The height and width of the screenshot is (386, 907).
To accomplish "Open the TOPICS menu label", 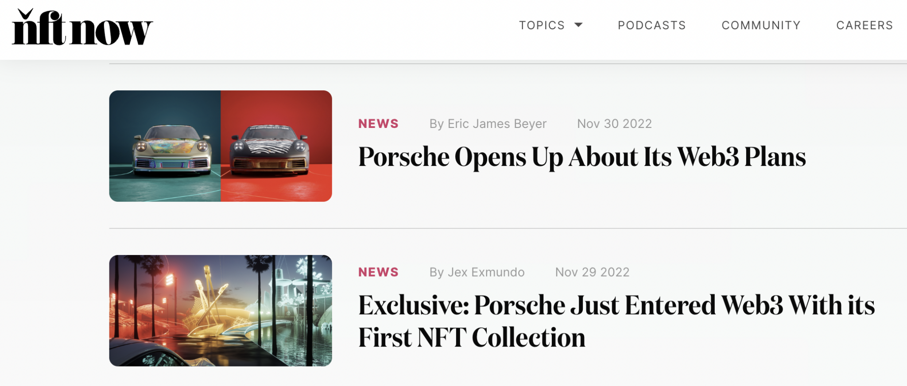I will pos(542,25).
